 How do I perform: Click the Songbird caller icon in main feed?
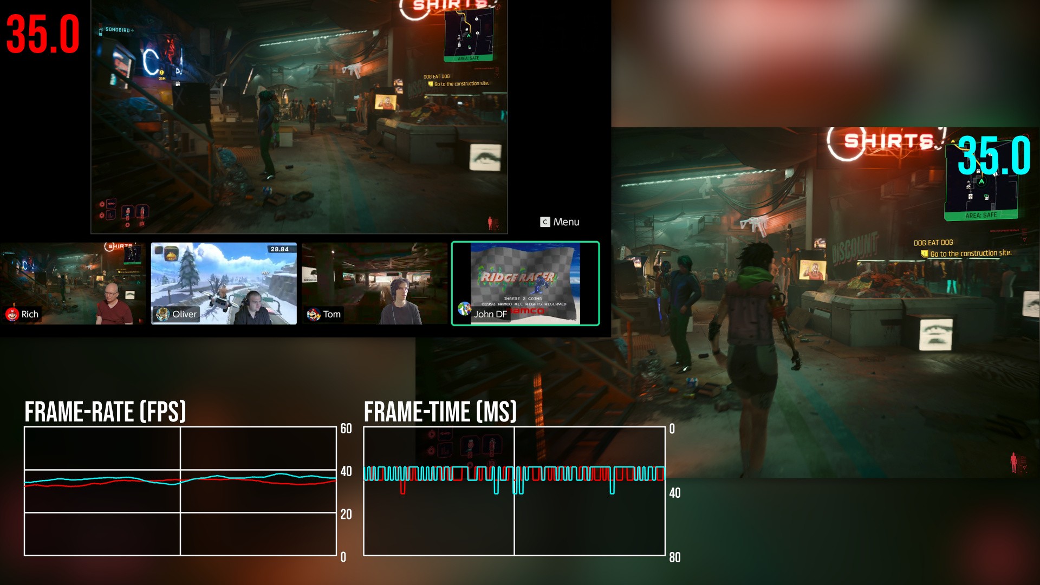[101, 31]
